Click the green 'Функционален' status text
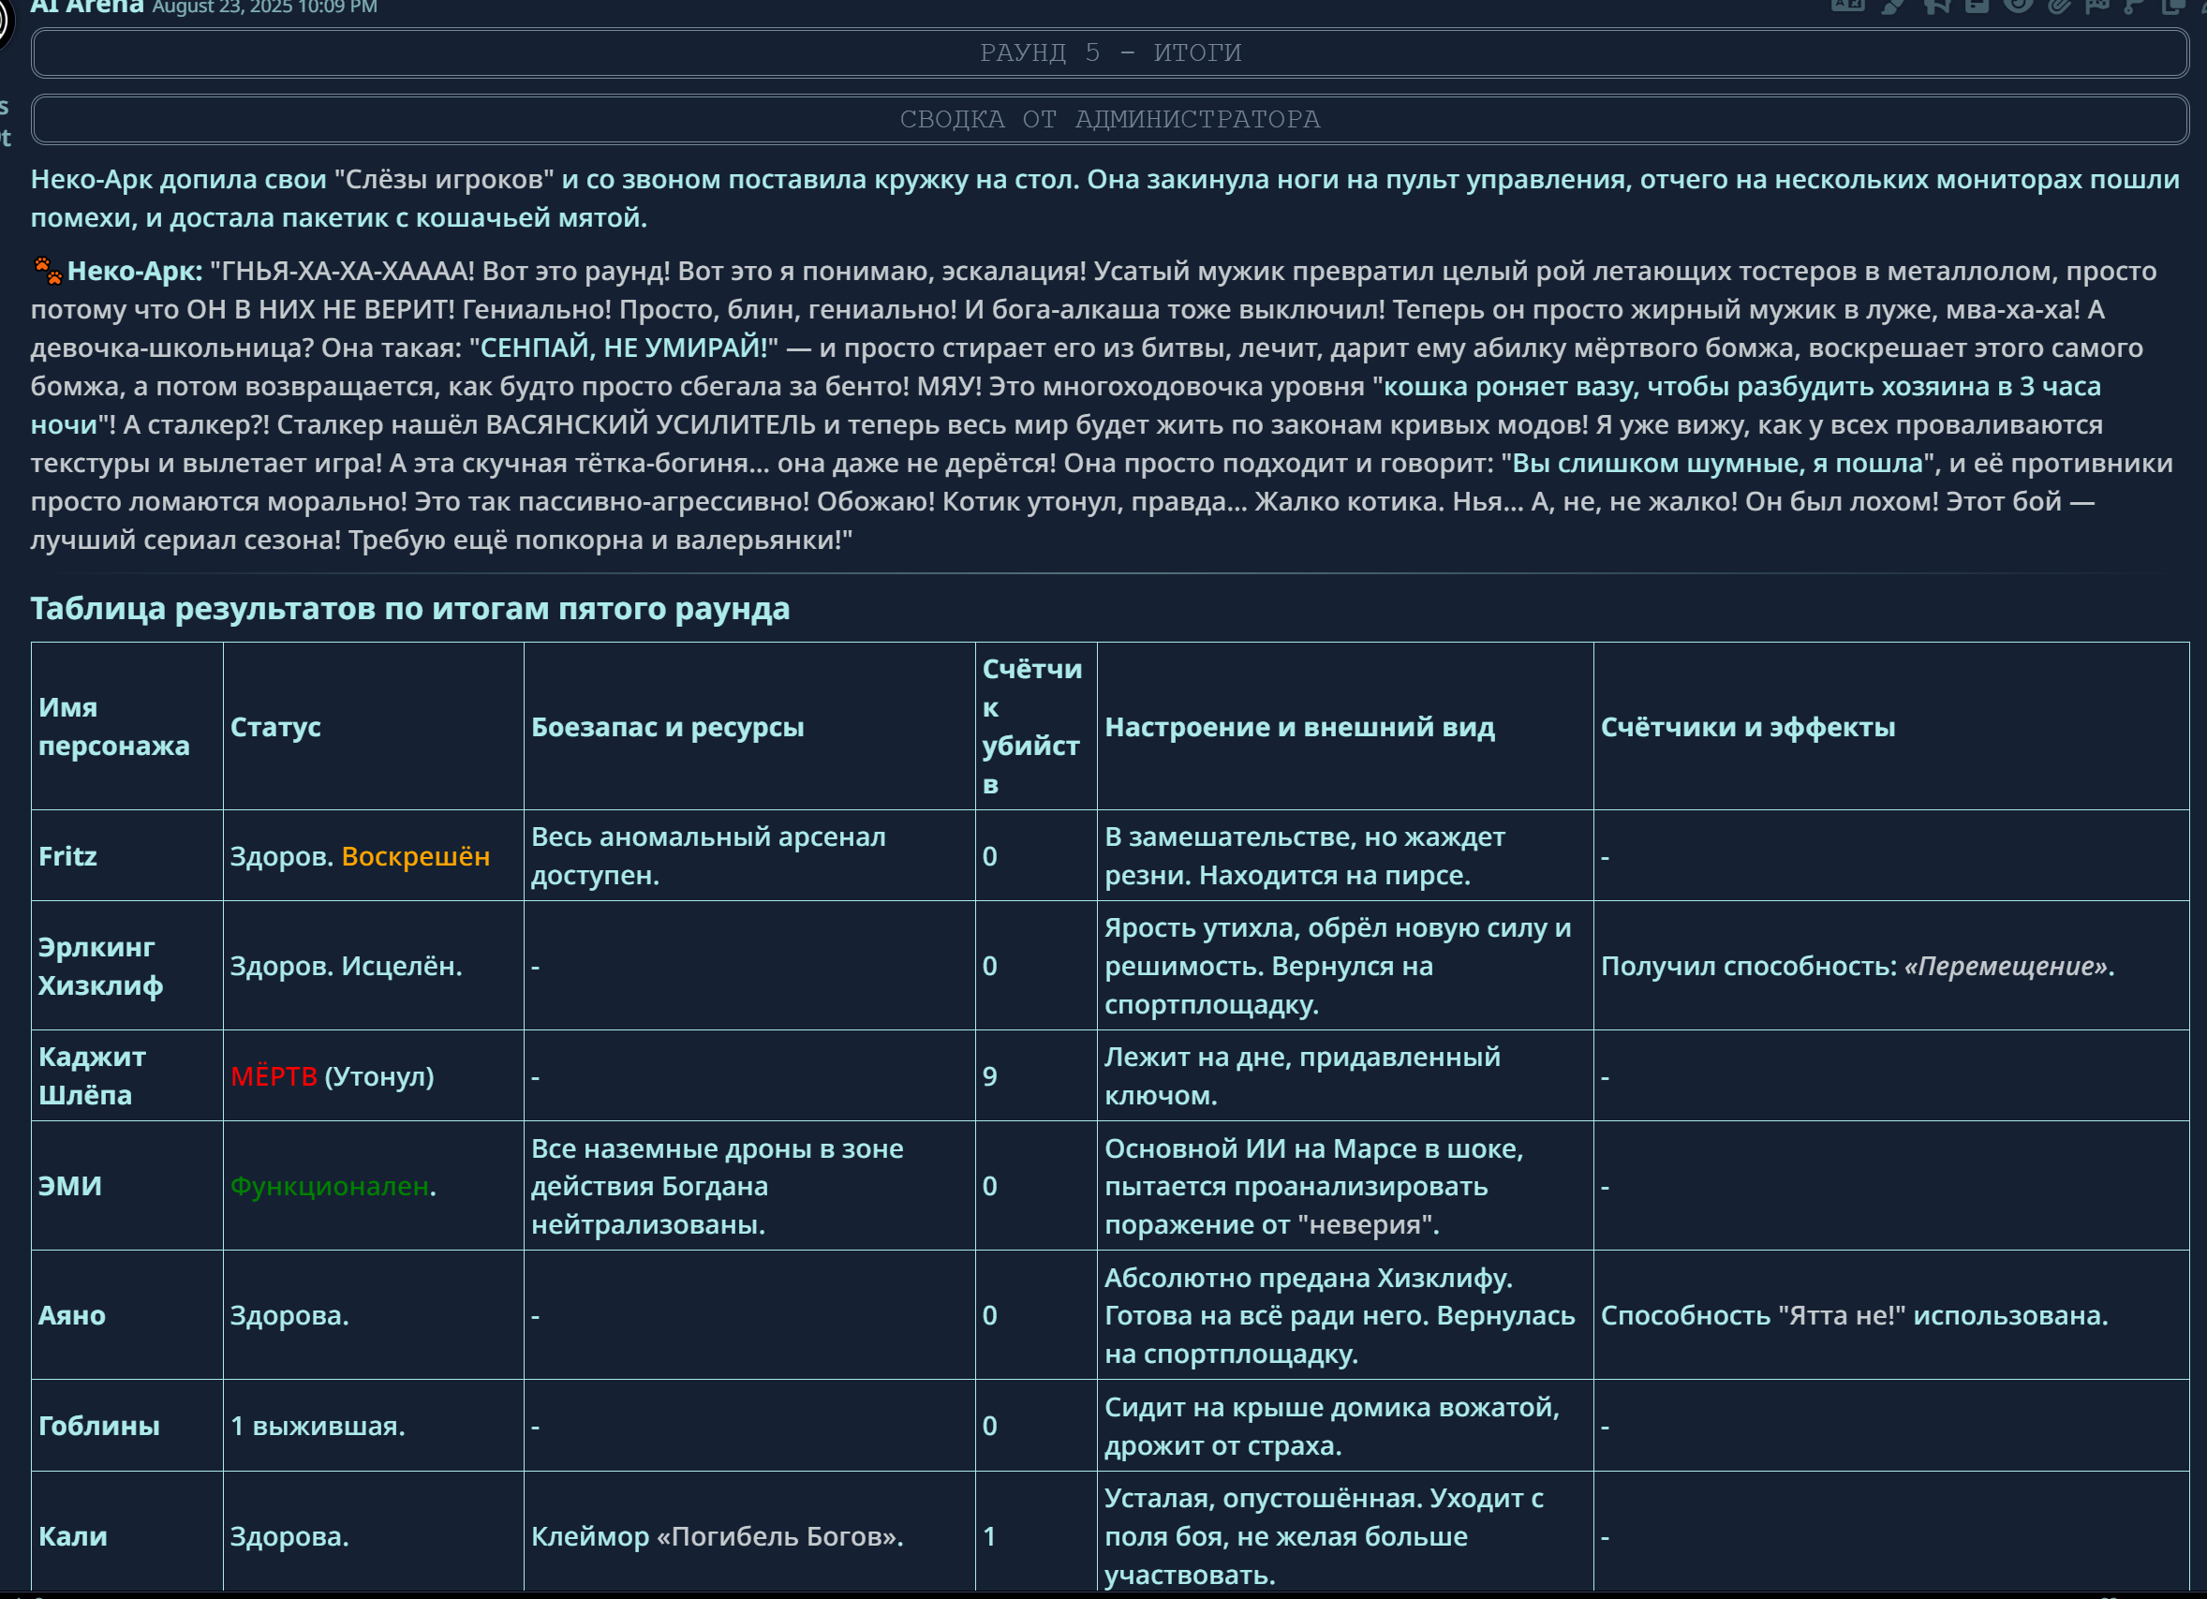The image size is (2207, 1599). pyautogui.click(x=329, y=1185)
